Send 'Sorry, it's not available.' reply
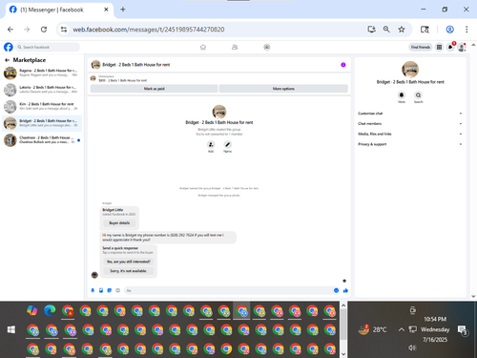Viewport: 477px width, 358px height. (129, 271)
